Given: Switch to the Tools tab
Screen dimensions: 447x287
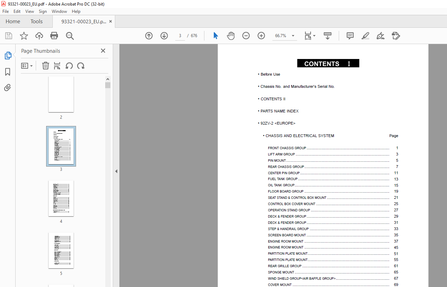Looking at the screenshot, I should point(36,22).
